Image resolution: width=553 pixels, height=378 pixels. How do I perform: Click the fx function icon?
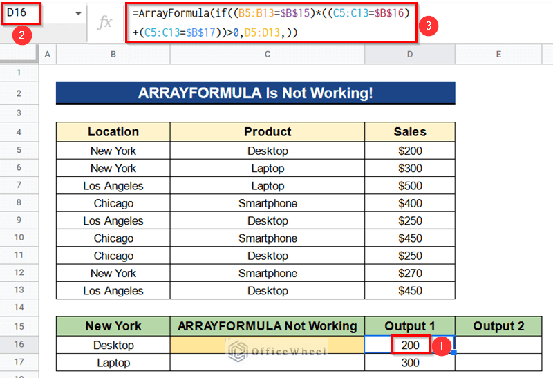(x=105, y=23)
